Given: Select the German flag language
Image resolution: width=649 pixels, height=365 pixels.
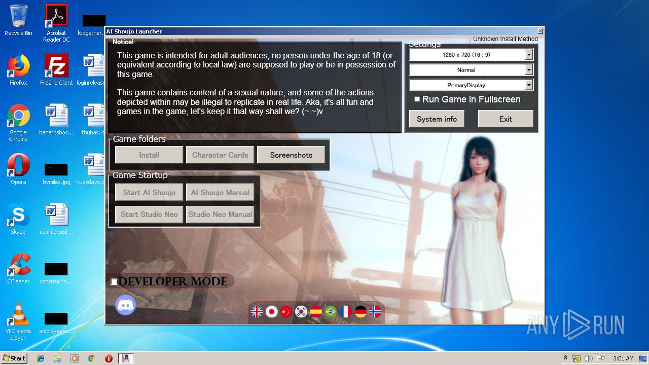Looking at the screenshot, I should point(360,312).
